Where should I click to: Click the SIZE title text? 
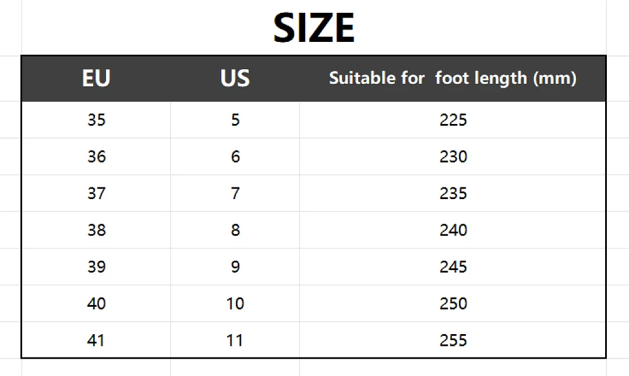[x=314, y=28]
